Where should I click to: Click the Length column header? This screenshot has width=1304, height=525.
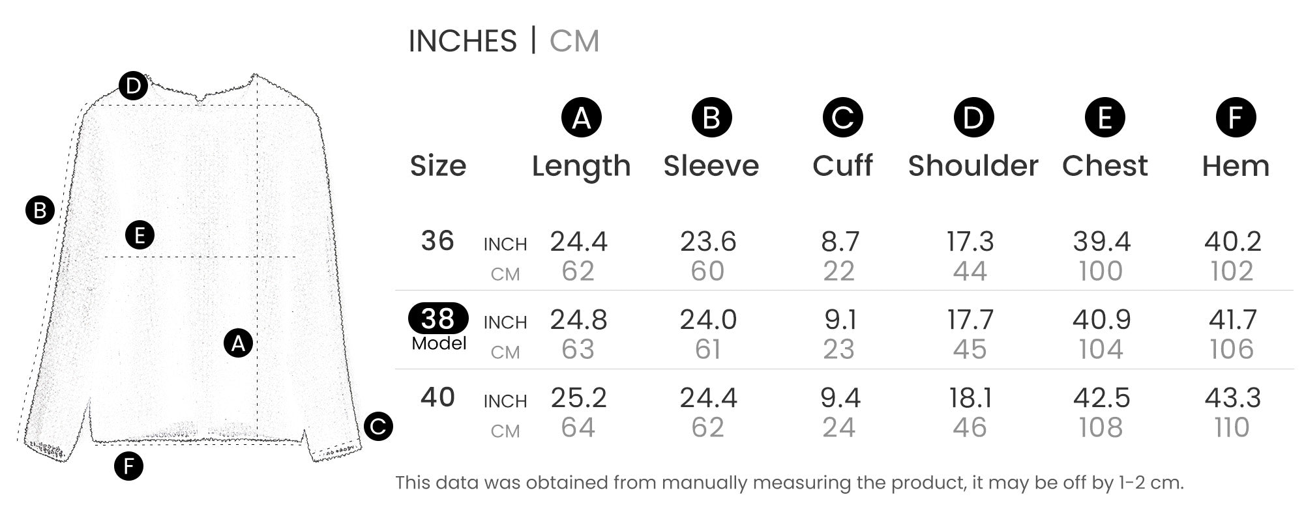pyautogui.click(x=581, y=166)
